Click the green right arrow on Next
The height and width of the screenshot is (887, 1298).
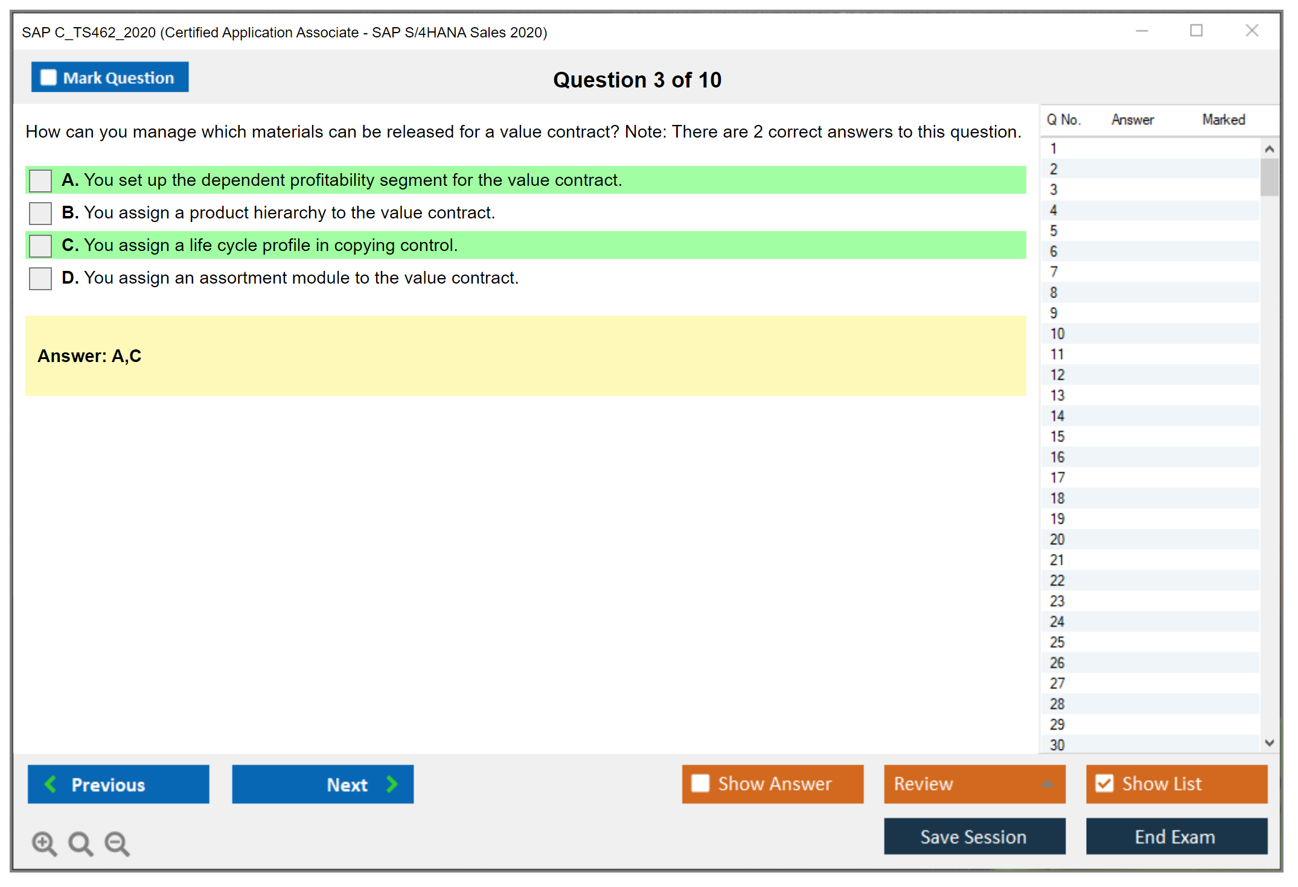click(392, 784)
